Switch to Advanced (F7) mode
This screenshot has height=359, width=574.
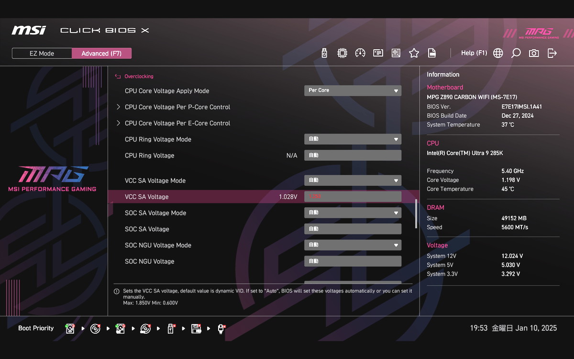(101, 53)
